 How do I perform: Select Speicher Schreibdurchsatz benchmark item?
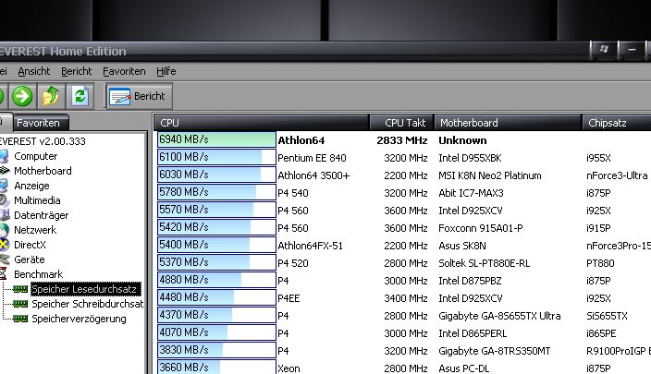tap(88, 304)
